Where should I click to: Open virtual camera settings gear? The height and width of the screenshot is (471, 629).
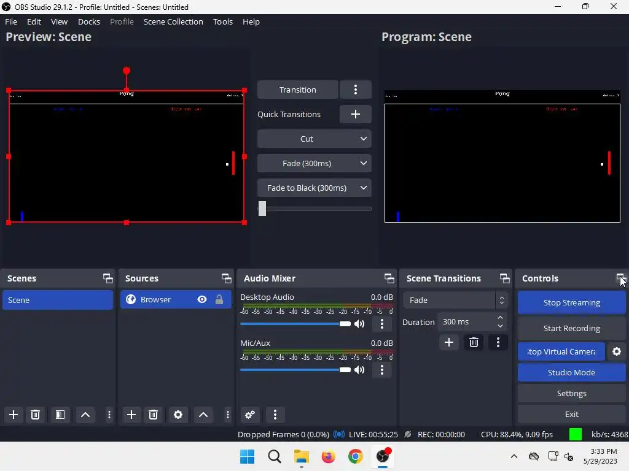617,351
